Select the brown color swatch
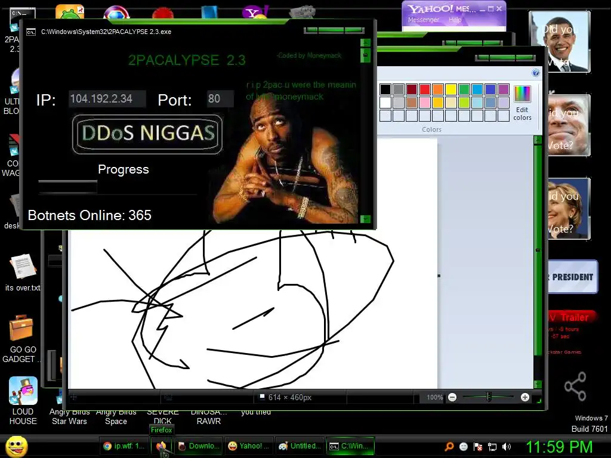 pyautogui.click(x=412, y=103)
